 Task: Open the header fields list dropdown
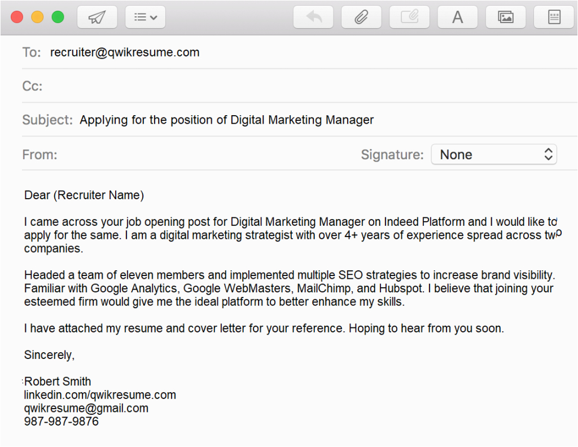(x=145, y=17)
